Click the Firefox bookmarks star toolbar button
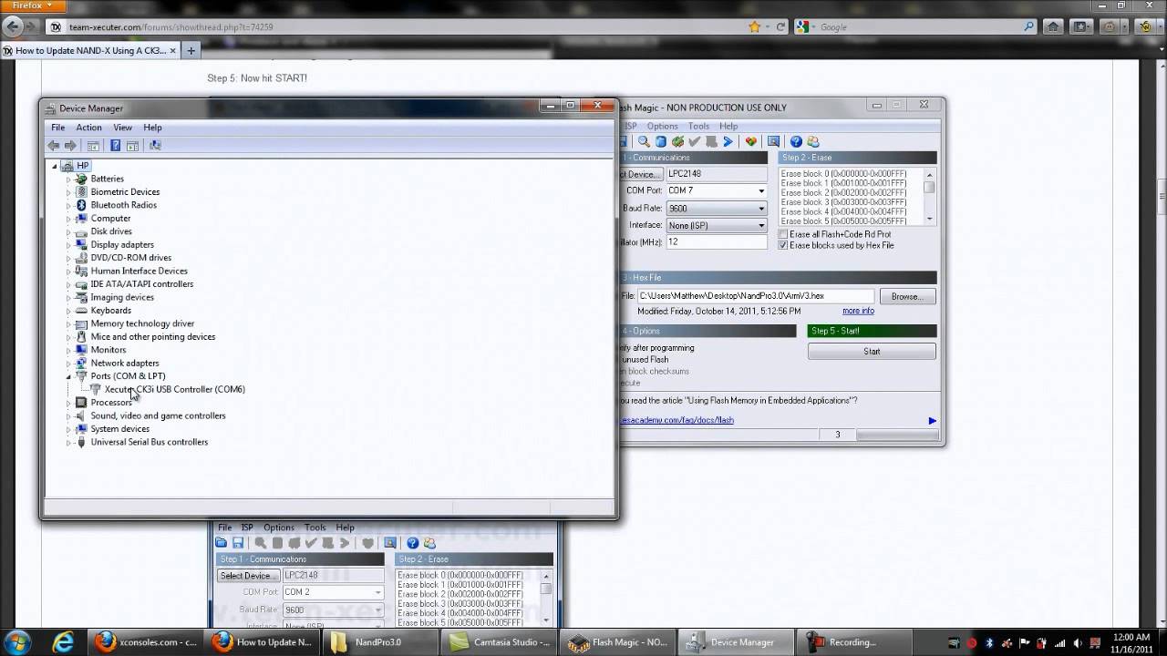Image resolution: width=1167 pixels, height=656 pixels. pos(1079,26)
